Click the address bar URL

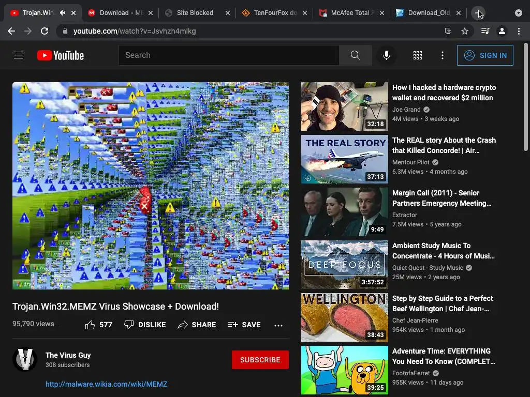click(x=135, y=31)
